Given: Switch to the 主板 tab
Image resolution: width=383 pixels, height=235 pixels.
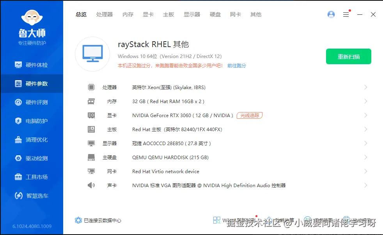Looking at the screenshot, I should point(168,15).
